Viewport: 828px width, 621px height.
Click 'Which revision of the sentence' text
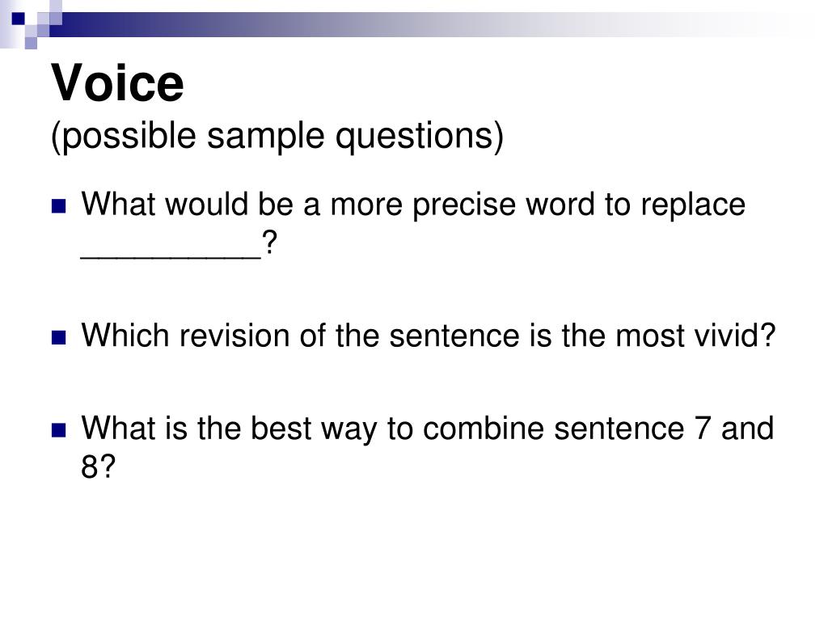point(301,336)
